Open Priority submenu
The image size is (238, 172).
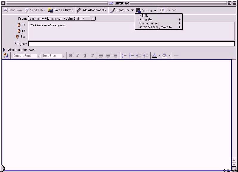159,19
